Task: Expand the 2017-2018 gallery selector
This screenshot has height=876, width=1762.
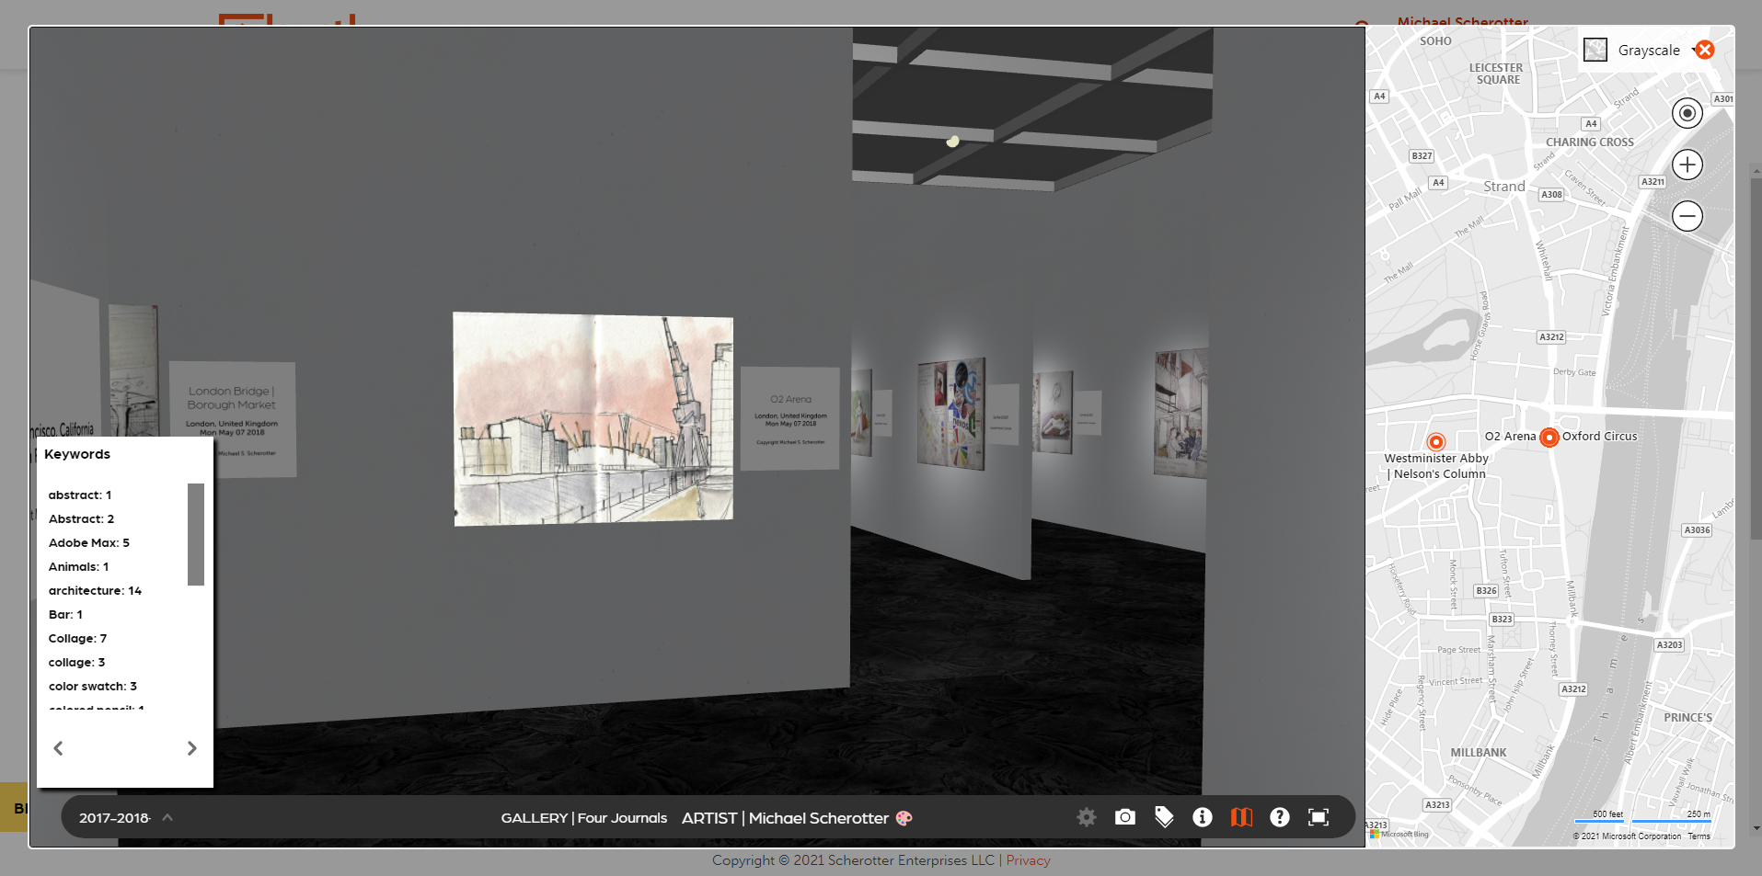Action: [126, 817]
